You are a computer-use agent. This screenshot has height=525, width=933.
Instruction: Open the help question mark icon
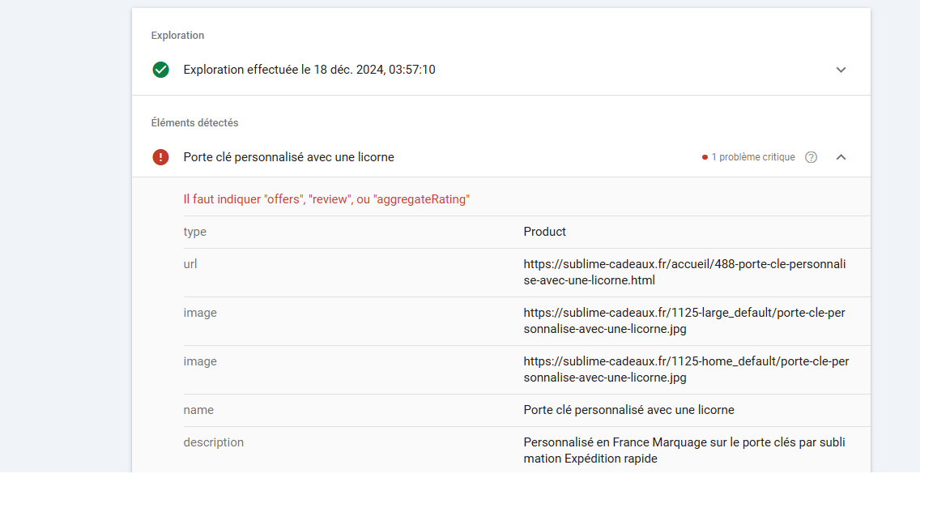(811, 157)
